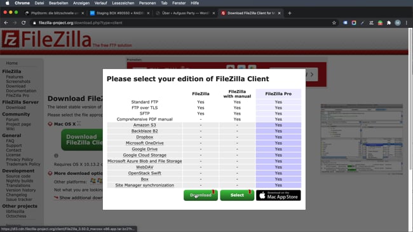This screenshot has width=413, height=232.
Task: Open the Nightly builds sidebar link
Action: click(20, 181)
